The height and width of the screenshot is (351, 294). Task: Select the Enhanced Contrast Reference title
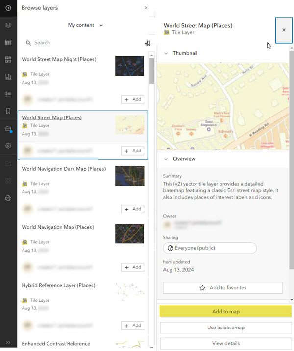pyautogui.click(x=56, y=344)
